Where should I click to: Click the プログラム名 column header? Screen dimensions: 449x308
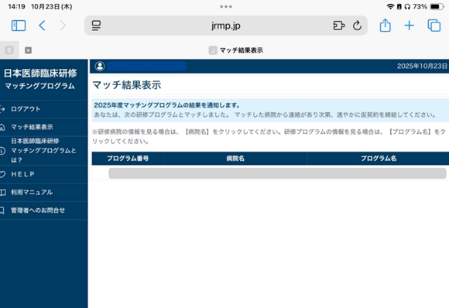pyautogui.click(x=379, y=159)
